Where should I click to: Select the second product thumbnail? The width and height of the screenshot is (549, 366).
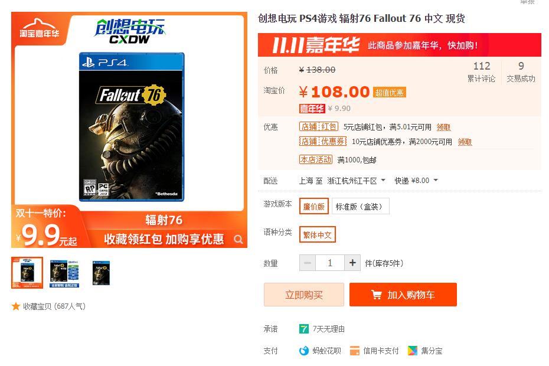64,273
